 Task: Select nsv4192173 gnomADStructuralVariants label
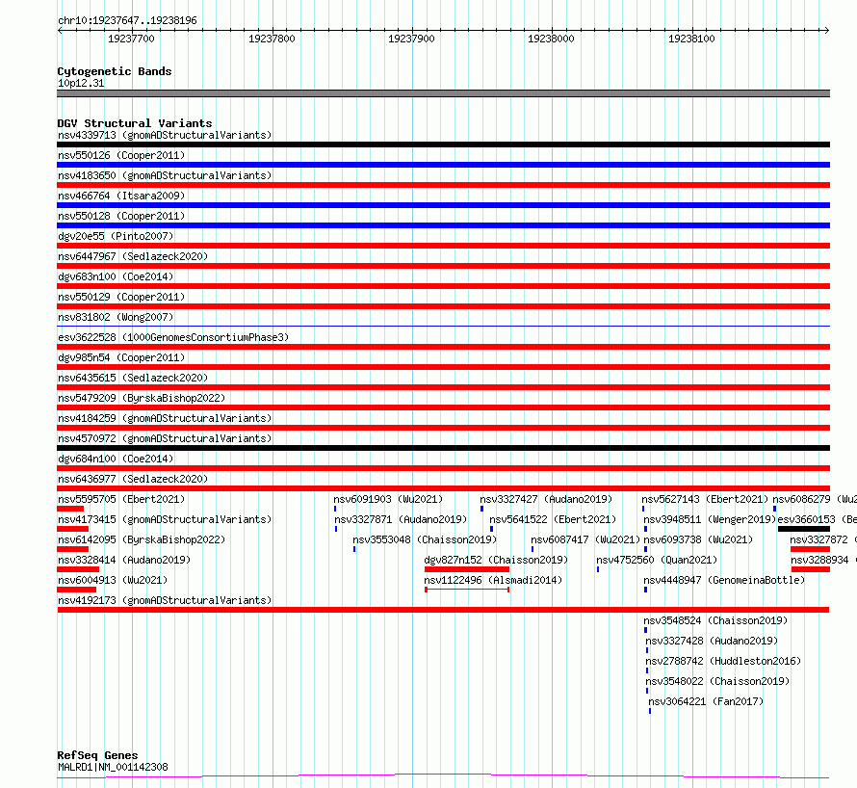[x=165, y=600]
